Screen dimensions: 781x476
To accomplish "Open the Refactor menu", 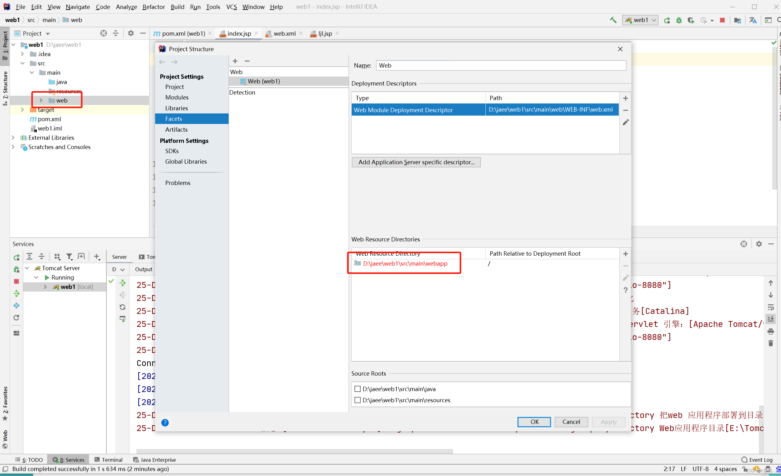I will pyautogui.click(x=154, y=7).
